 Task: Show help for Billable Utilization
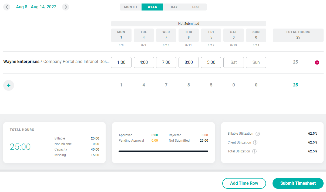[x=258, y=134]
